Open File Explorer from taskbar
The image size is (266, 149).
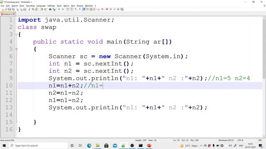click(x=98, y=145)
